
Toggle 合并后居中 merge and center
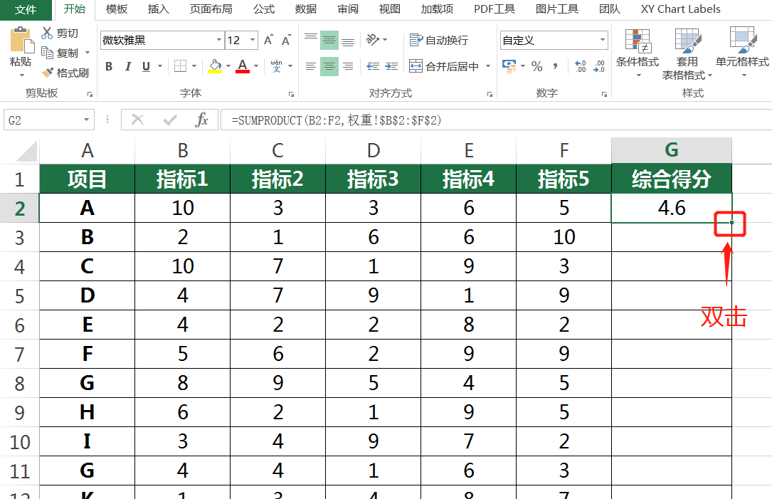(441, 65)
